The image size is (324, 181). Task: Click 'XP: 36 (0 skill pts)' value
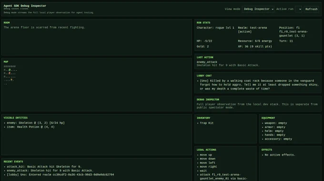pyautogui.click(x=255, y=47)
